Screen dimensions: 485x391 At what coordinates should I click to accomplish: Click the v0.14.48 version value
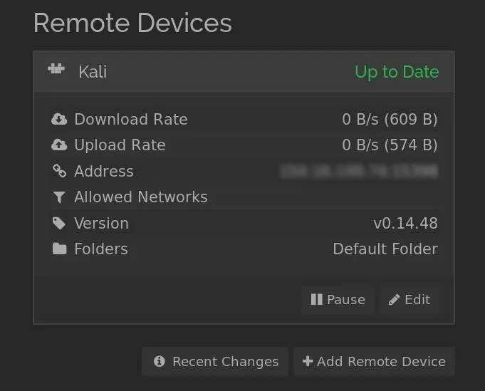pos(405,224)
